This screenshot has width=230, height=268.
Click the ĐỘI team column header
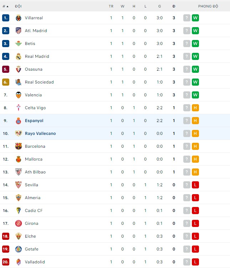tap(18, 6)
